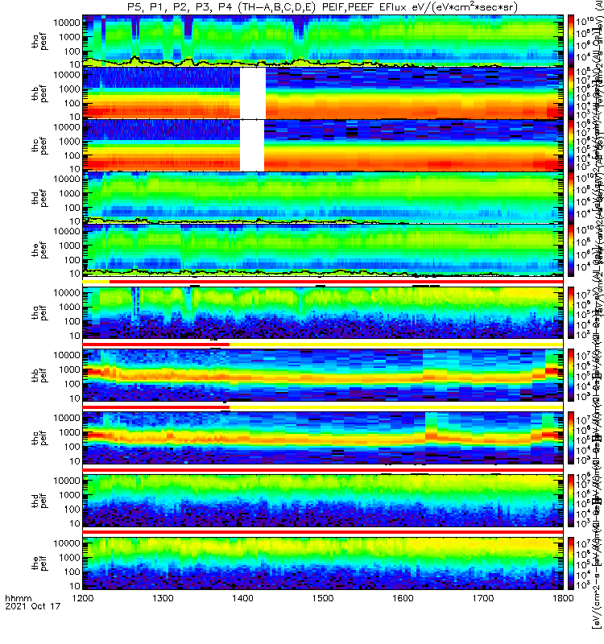Click the color bar beside thb peif panel

coord(571,375)
